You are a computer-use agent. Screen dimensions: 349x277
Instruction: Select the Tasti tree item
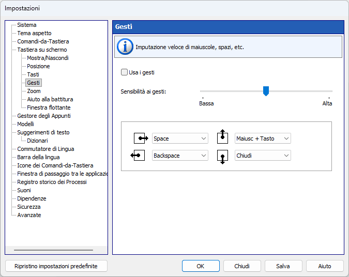click(x=33, y=74)
